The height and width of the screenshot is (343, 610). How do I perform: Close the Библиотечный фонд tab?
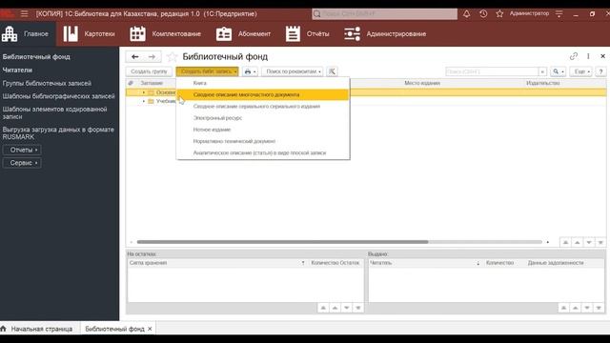click(150, 329)
